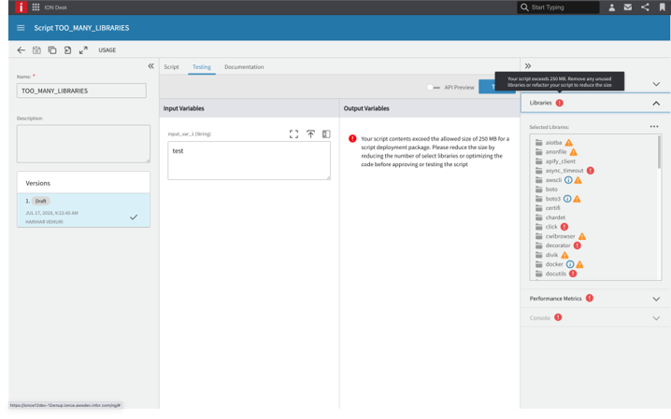Collapse the left details panel
The height and width of the screenshot is (419, 671).
(150, 66)
